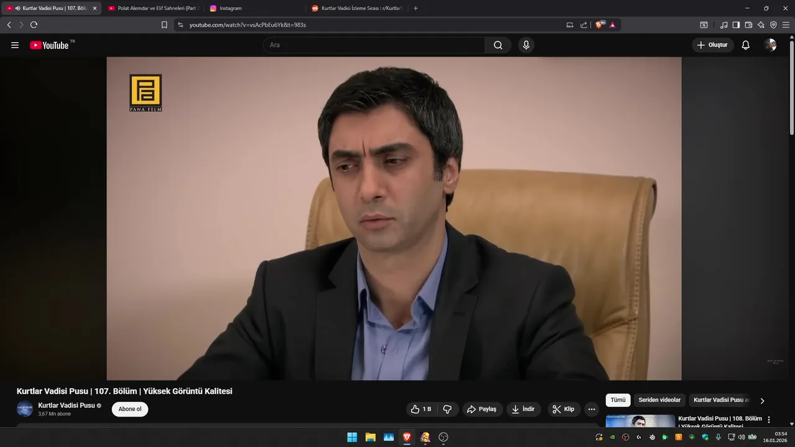795x447 pixels.
Task: Share page using address bar share icon
Action: (x=584, y=25)
